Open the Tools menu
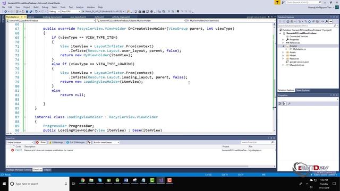 point(63,7)
